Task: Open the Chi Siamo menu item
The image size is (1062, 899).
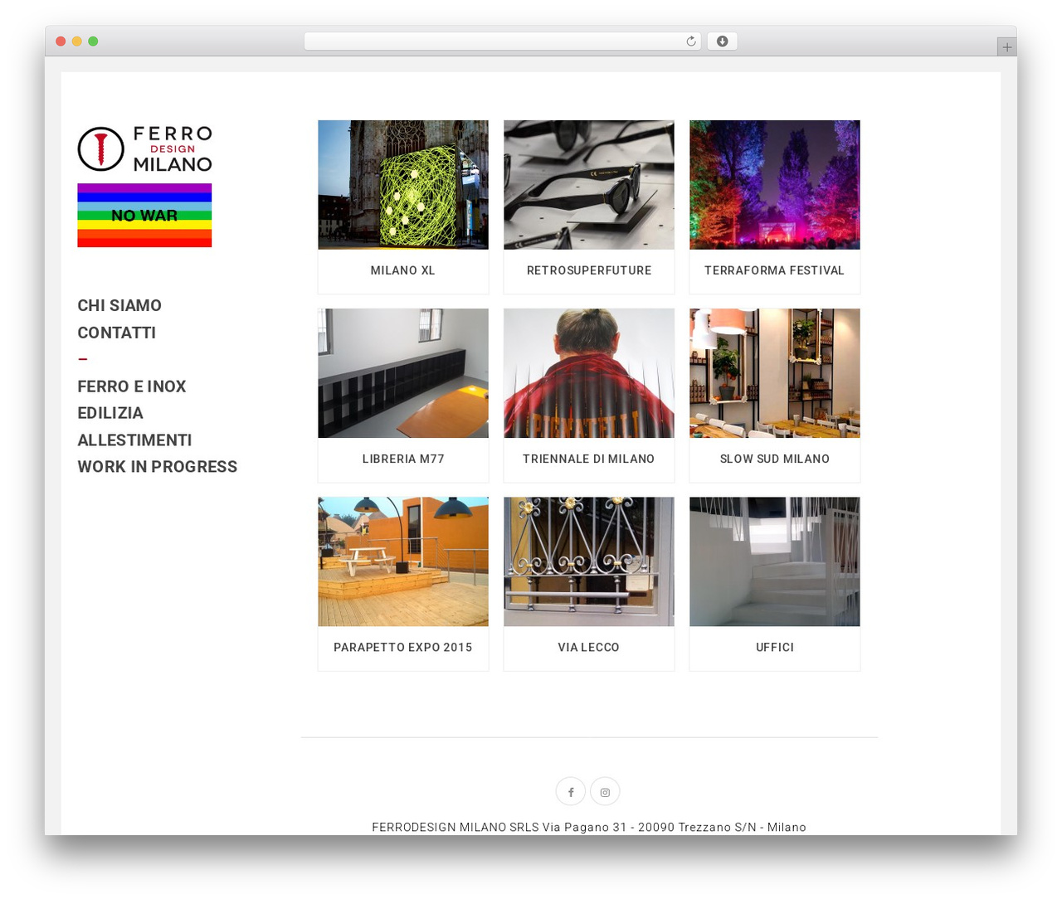Action: (119, 305)
